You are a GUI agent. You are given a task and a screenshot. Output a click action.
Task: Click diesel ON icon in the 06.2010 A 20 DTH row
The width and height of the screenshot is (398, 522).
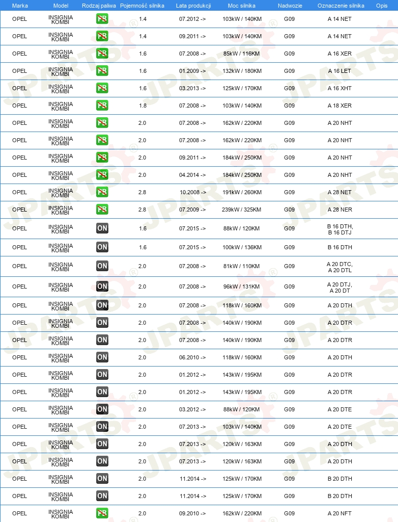click(x=102, y=357)
